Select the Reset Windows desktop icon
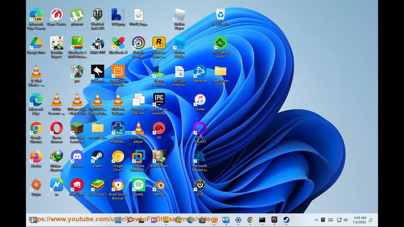The width and height of the screenshot is (404, 227). point(118,133)
